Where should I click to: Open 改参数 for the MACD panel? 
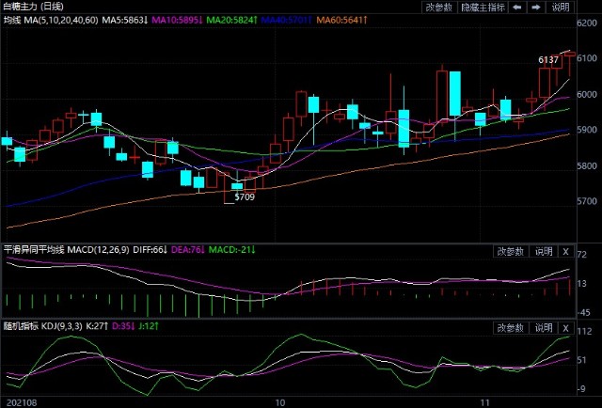point(509,251)
